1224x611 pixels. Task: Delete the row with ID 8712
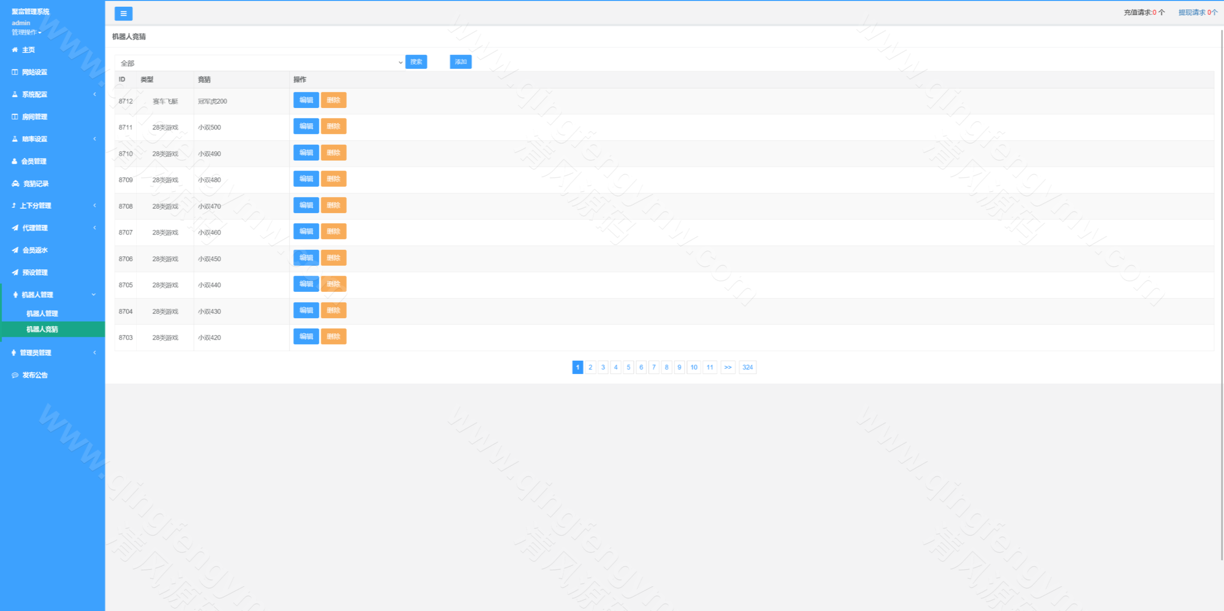[x=333, y=100]
